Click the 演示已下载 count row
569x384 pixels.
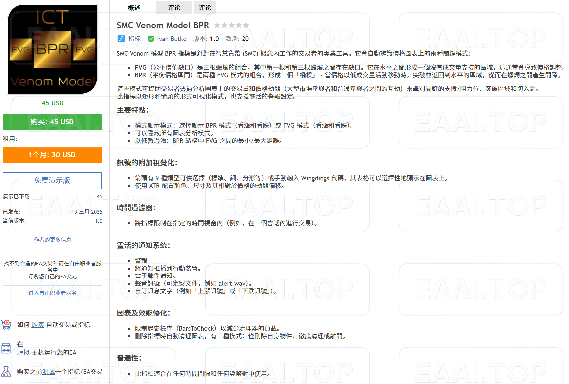[52, 197]
